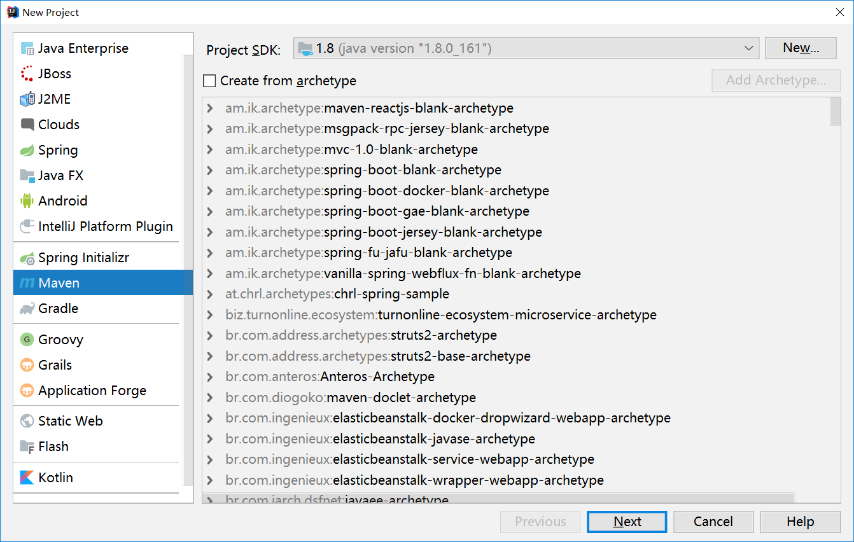This screenshot has width=854, height=542.
Task: Click the Cancel button
Action: point(713,522)
